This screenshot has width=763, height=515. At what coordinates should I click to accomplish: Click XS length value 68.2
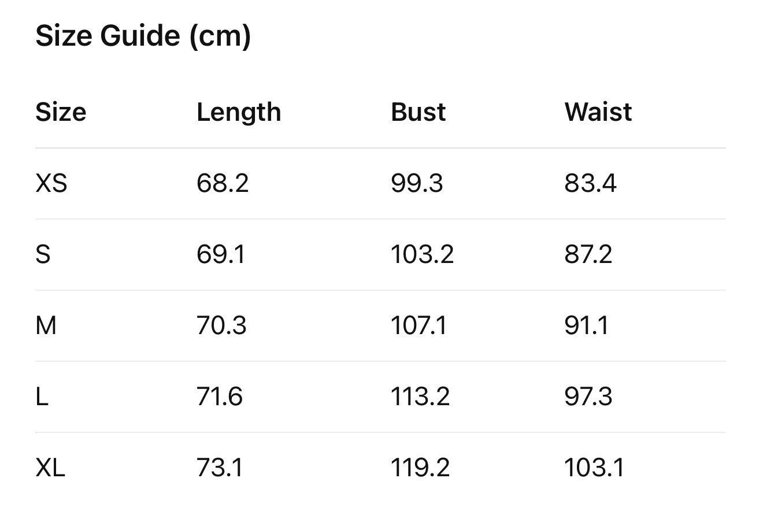click(x=223, y=184)
